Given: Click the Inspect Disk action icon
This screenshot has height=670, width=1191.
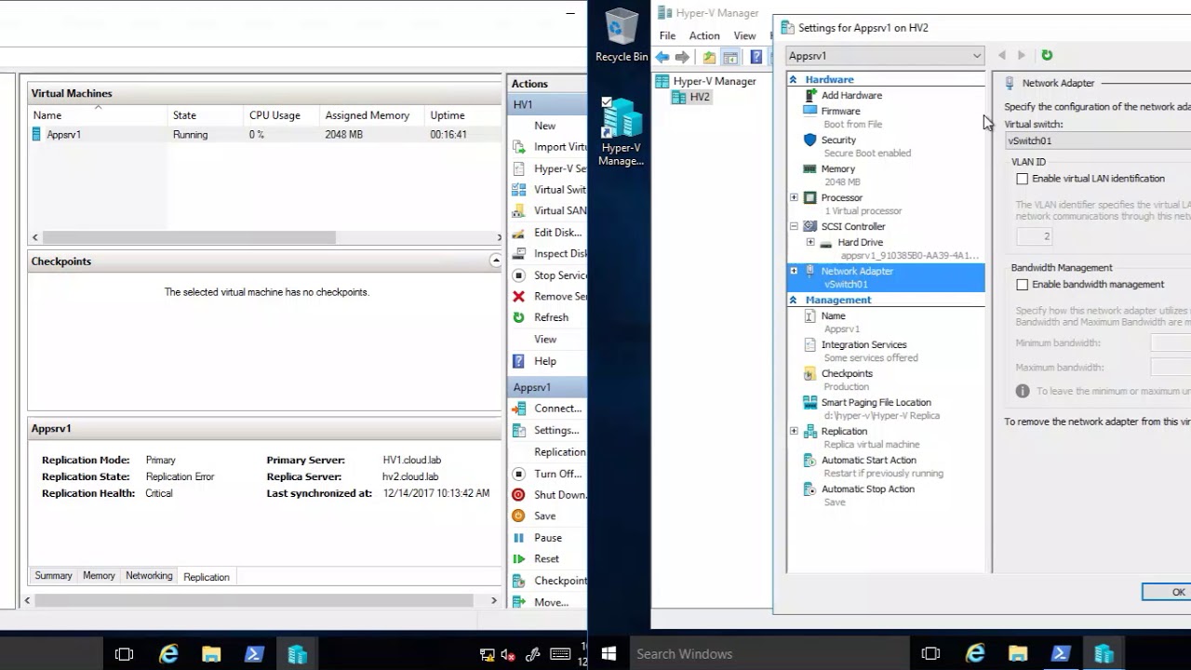Looking at the screenshot, I should point(518,254).
